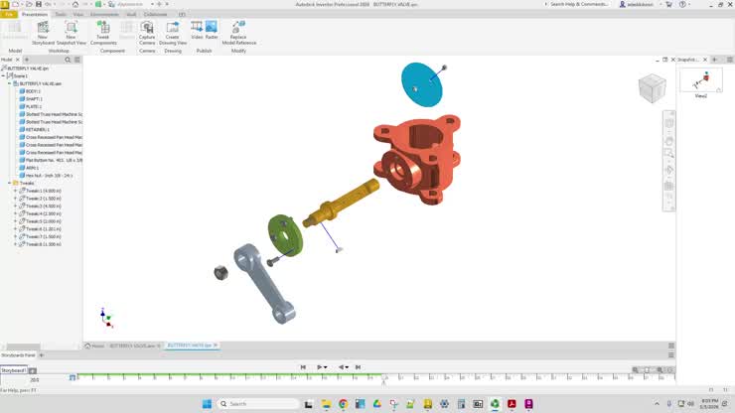
Task: Click the shopping cart icon in title bar
Action: 668,4
